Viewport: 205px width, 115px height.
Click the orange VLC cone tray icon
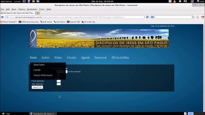(175, 1)
